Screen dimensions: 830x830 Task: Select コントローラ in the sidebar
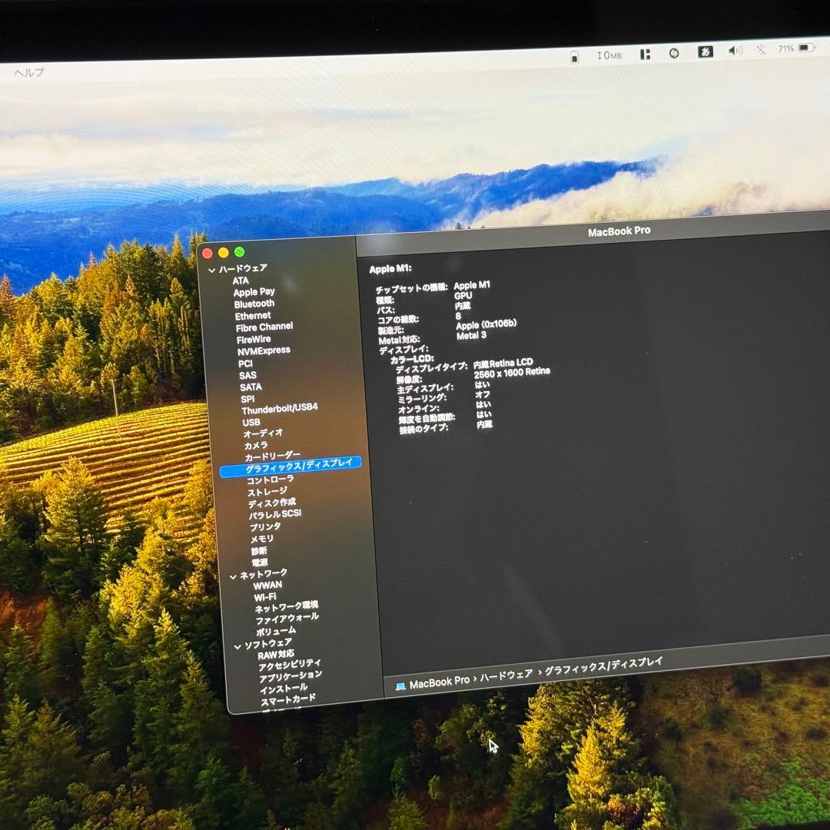pyautogui.click(x=270, y=480)
